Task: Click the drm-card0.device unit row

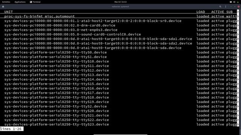Action: pos(60,25)
